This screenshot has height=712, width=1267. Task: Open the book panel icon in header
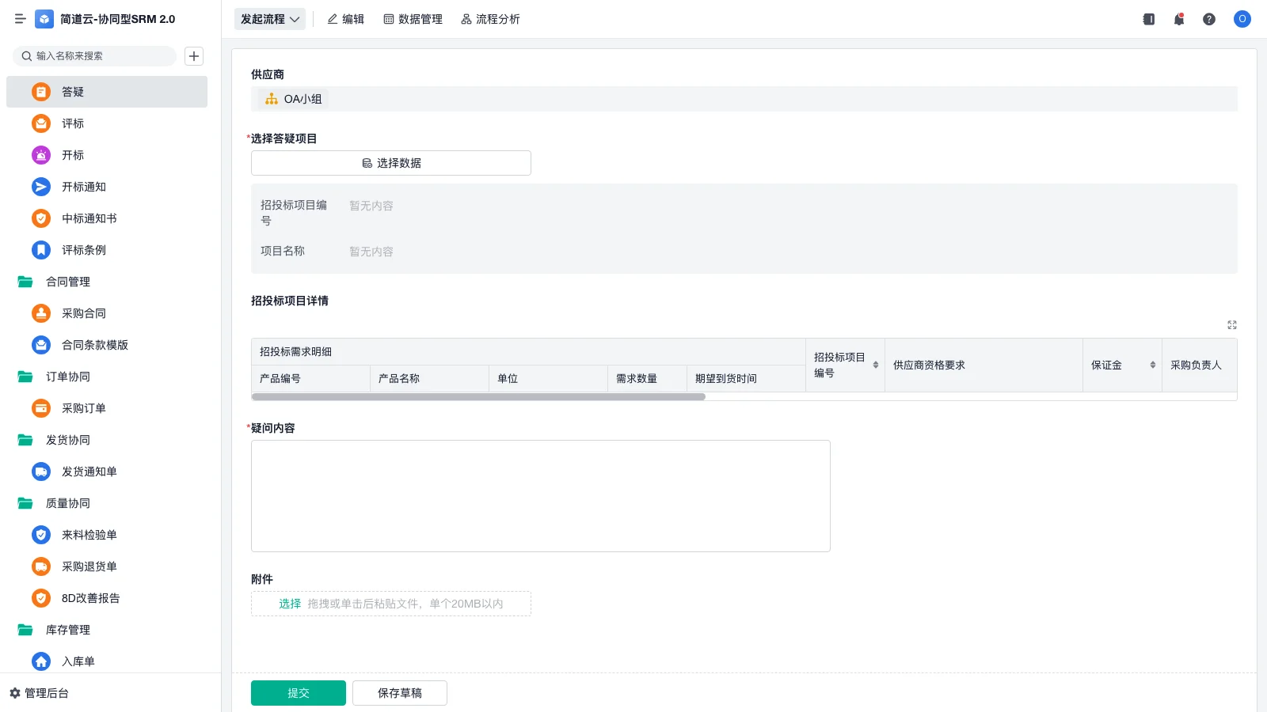click(1149, 19)
